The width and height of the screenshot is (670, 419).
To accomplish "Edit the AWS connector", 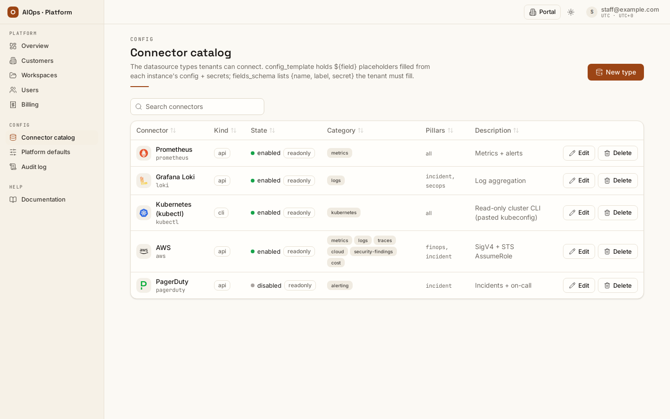I will (x=579, y=251).
